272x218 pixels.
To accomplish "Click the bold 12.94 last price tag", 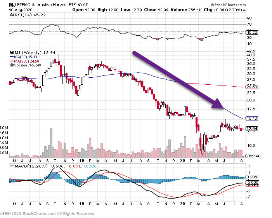I will pos(252,129).
